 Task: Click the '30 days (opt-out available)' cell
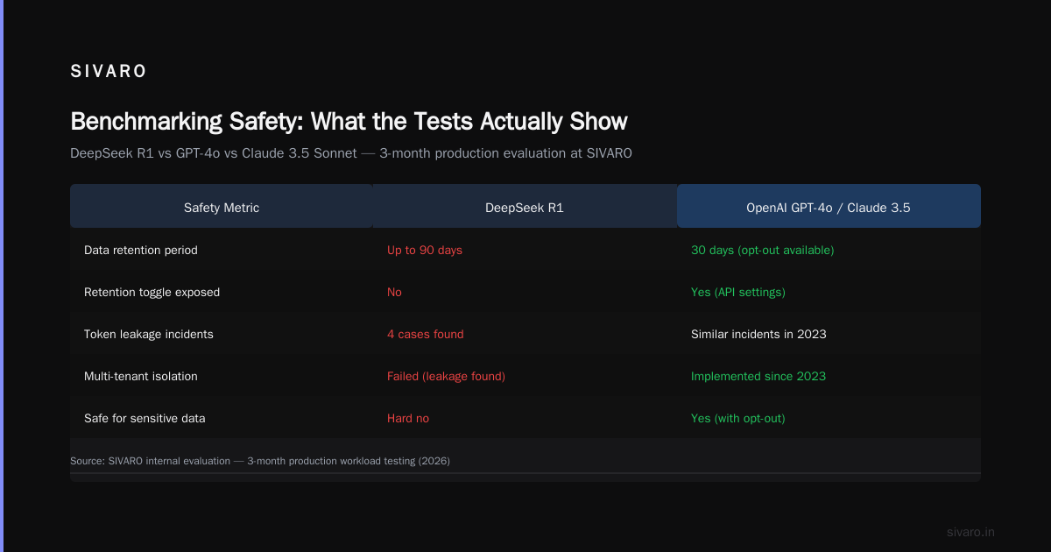point(762,250)
